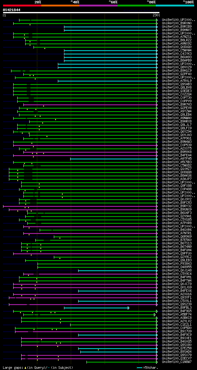
Task: Pick the UniRef100_B9MVK8 label
Action: tap(177, 152)
